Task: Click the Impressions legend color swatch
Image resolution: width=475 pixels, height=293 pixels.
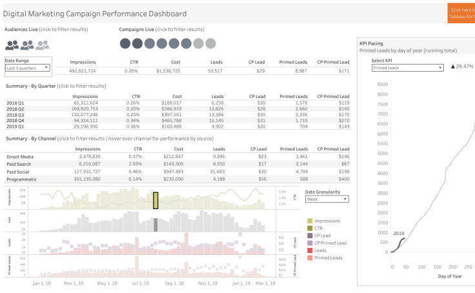Action: [310, 221]
